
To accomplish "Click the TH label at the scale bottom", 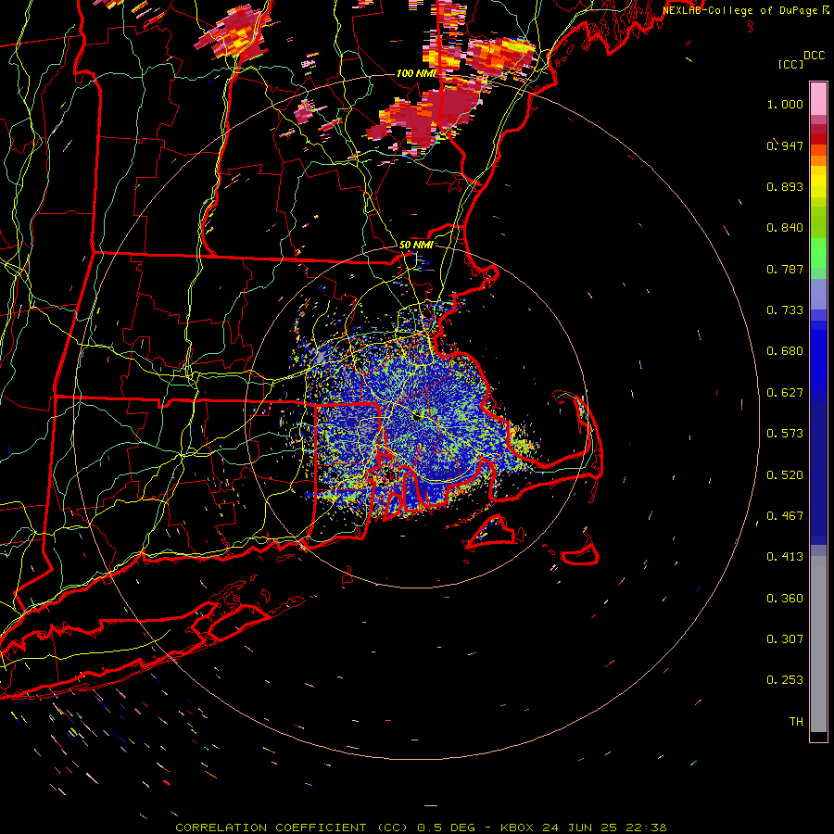I will pyautogui.click(x=796, y=722).
